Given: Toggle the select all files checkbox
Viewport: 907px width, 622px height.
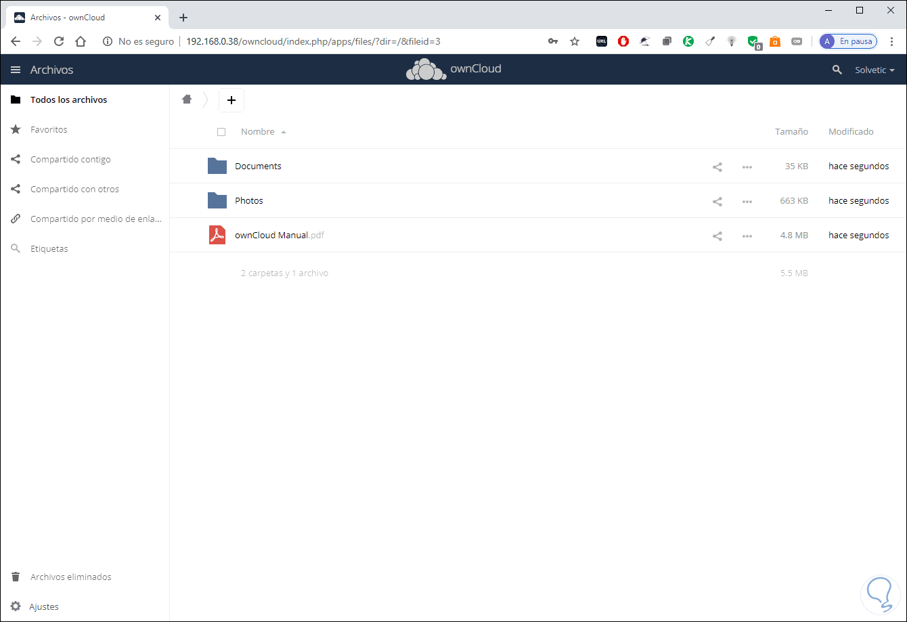Looking at the screenshot, I should [x=221, y=132].
